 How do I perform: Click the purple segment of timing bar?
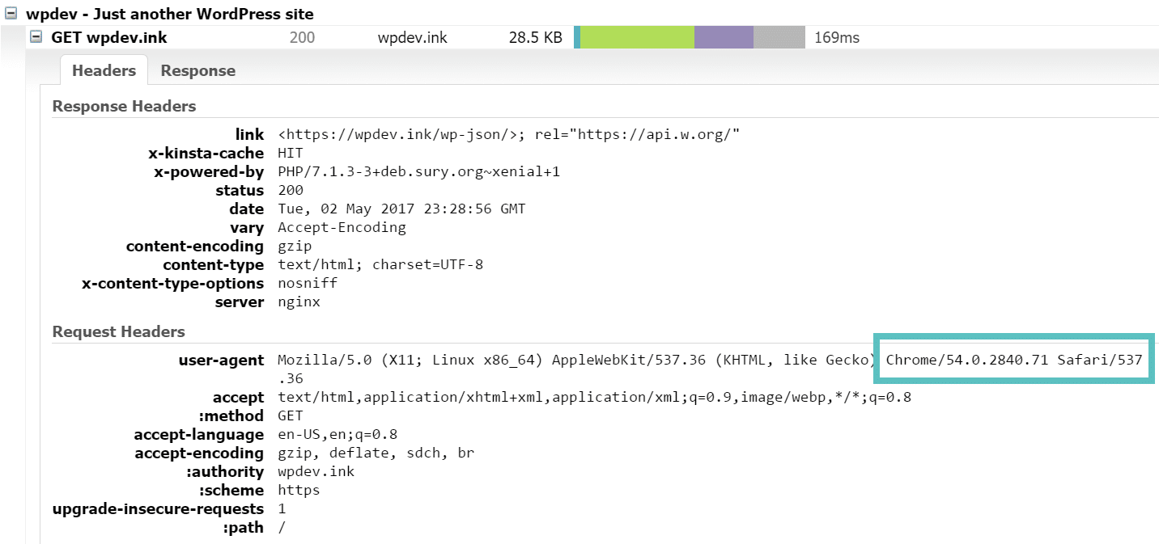coord(724,37)
